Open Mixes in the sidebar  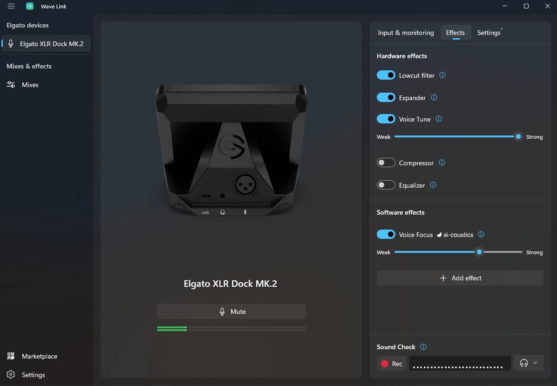click(x=30, y=85)
